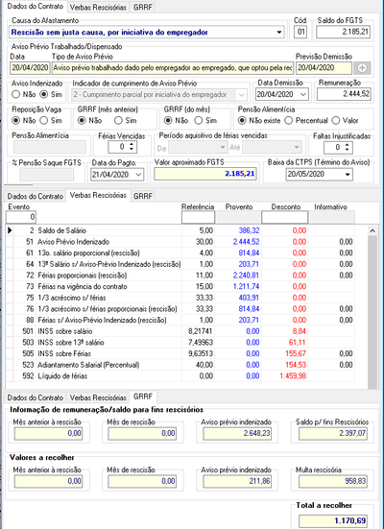The height and width of the screenshot is (529, 384).
Task: Open GRRF tab in middle panel
Action: coord(143,197)
